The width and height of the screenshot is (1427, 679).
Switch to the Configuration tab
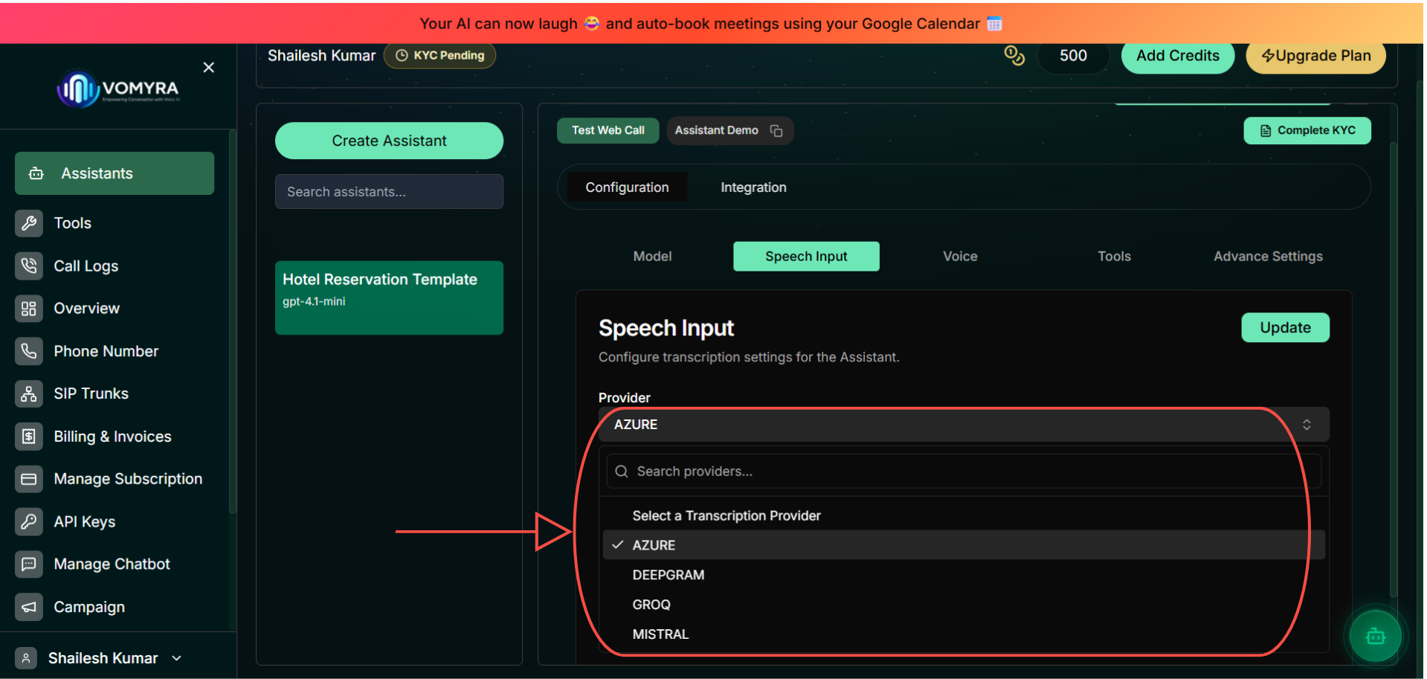(627, 187)
